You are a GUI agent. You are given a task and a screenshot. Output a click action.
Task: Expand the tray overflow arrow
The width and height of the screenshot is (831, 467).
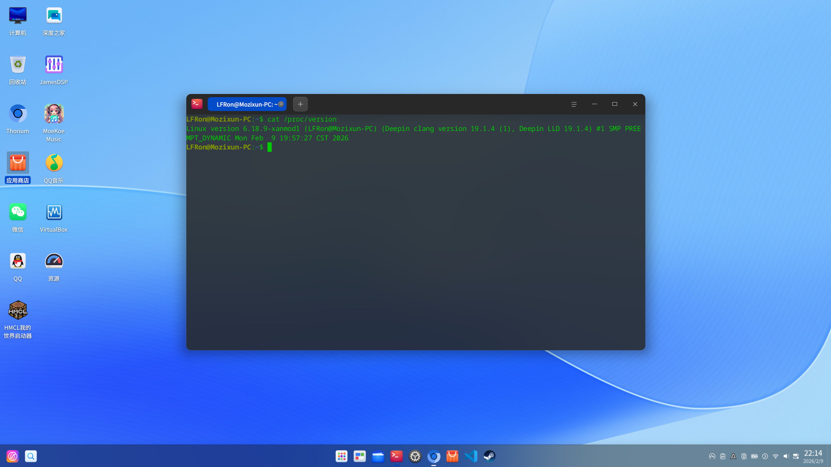click(765, 456)
